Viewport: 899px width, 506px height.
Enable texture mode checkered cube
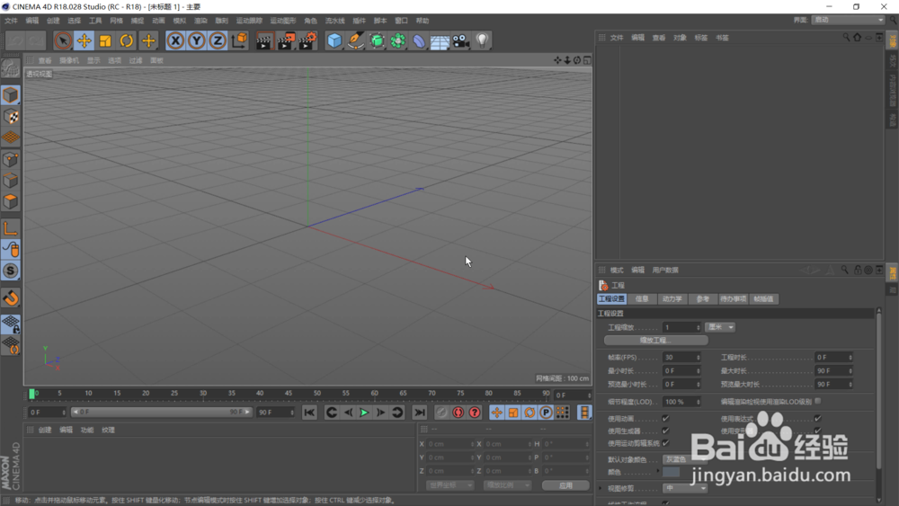[10, 117]
